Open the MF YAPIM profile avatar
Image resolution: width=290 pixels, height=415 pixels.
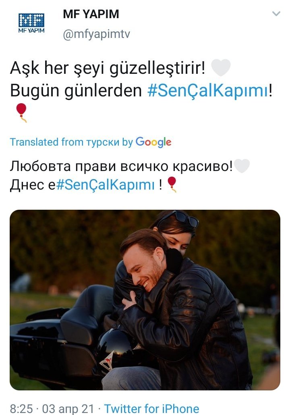31,23
